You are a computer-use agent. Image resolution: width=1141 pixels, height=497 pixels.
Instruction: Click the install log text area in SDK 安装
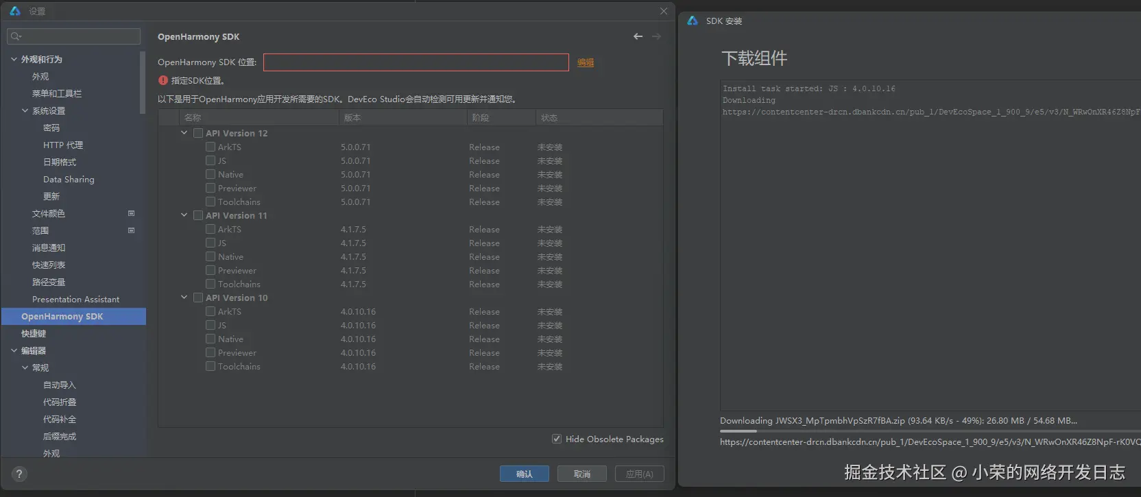click(x=930, y=247)
